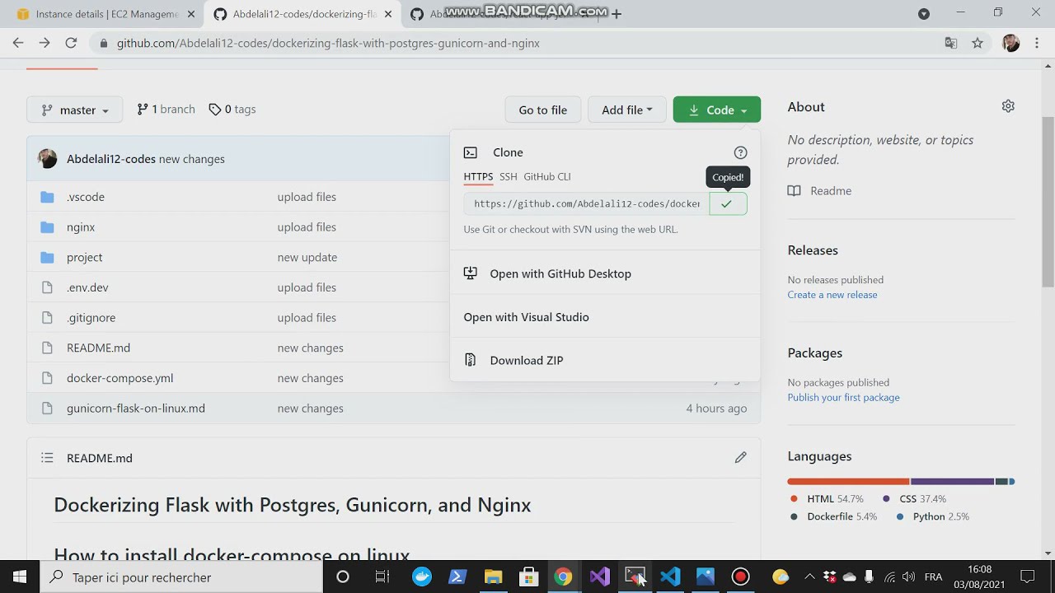1055x593 pixels.
Task: Open the Chrome profile avatar
Action: (1010, 43)
